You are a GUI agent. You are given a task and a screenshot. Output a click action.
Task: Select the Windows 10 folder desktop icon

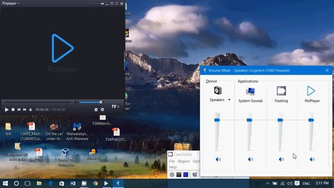pyautogui.click(x=17, y=152)
